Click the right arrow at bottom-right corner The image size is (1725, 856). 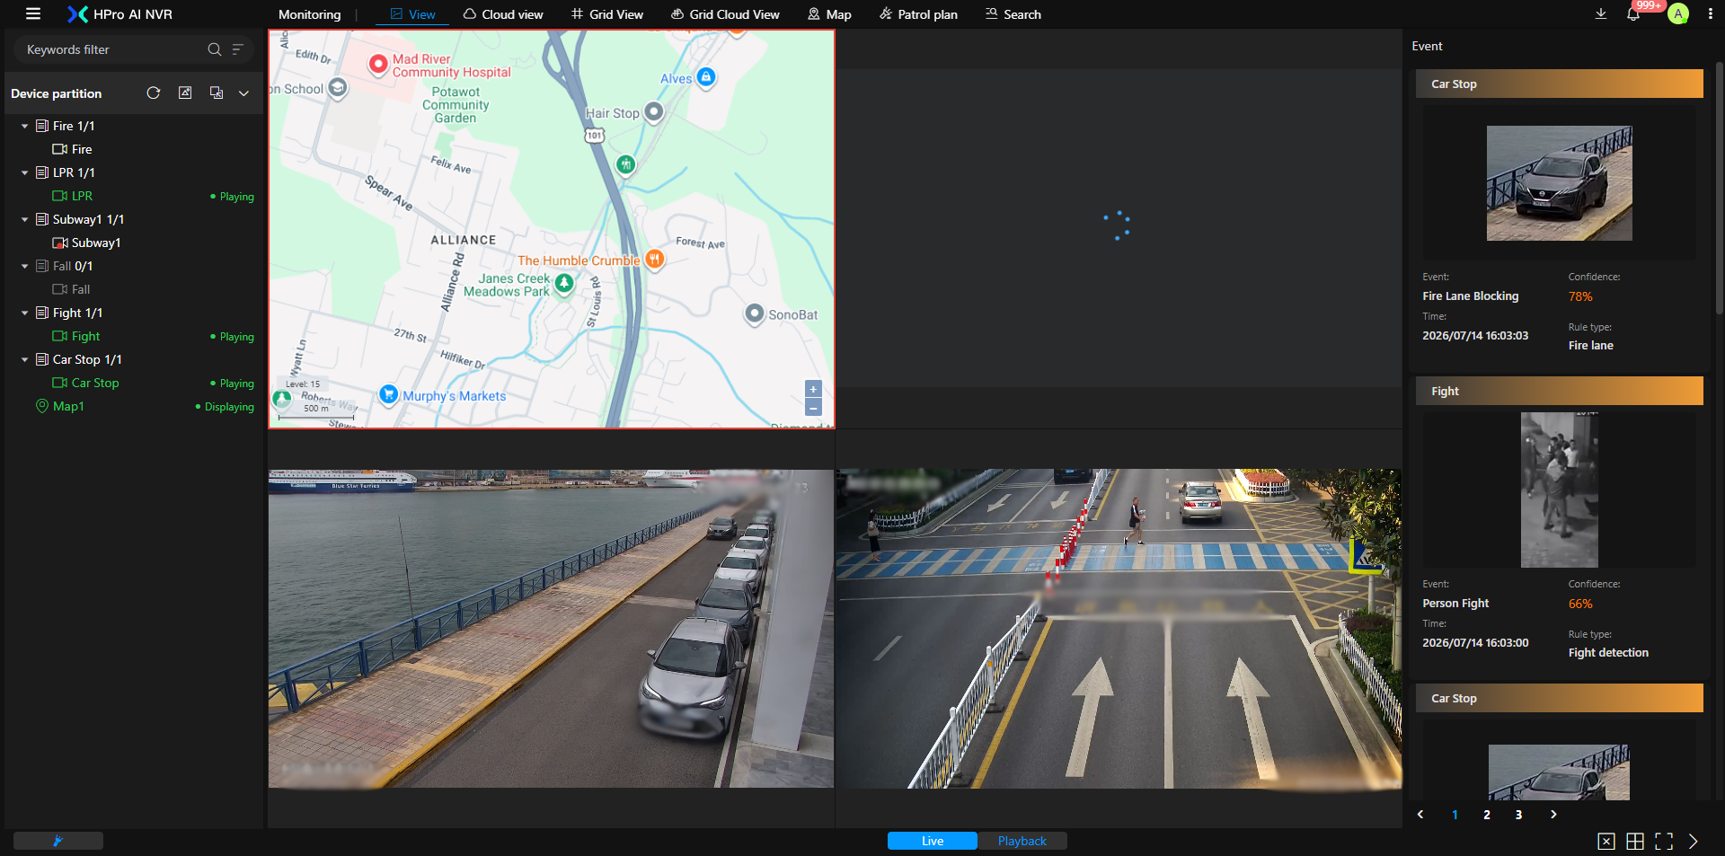(x=1694, y=841)
